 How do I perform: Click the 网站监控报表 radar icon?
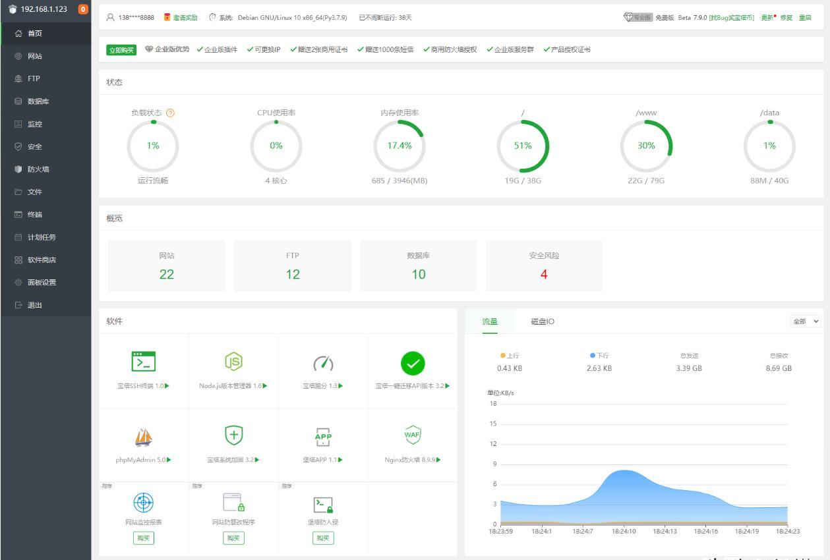(144, 502)
